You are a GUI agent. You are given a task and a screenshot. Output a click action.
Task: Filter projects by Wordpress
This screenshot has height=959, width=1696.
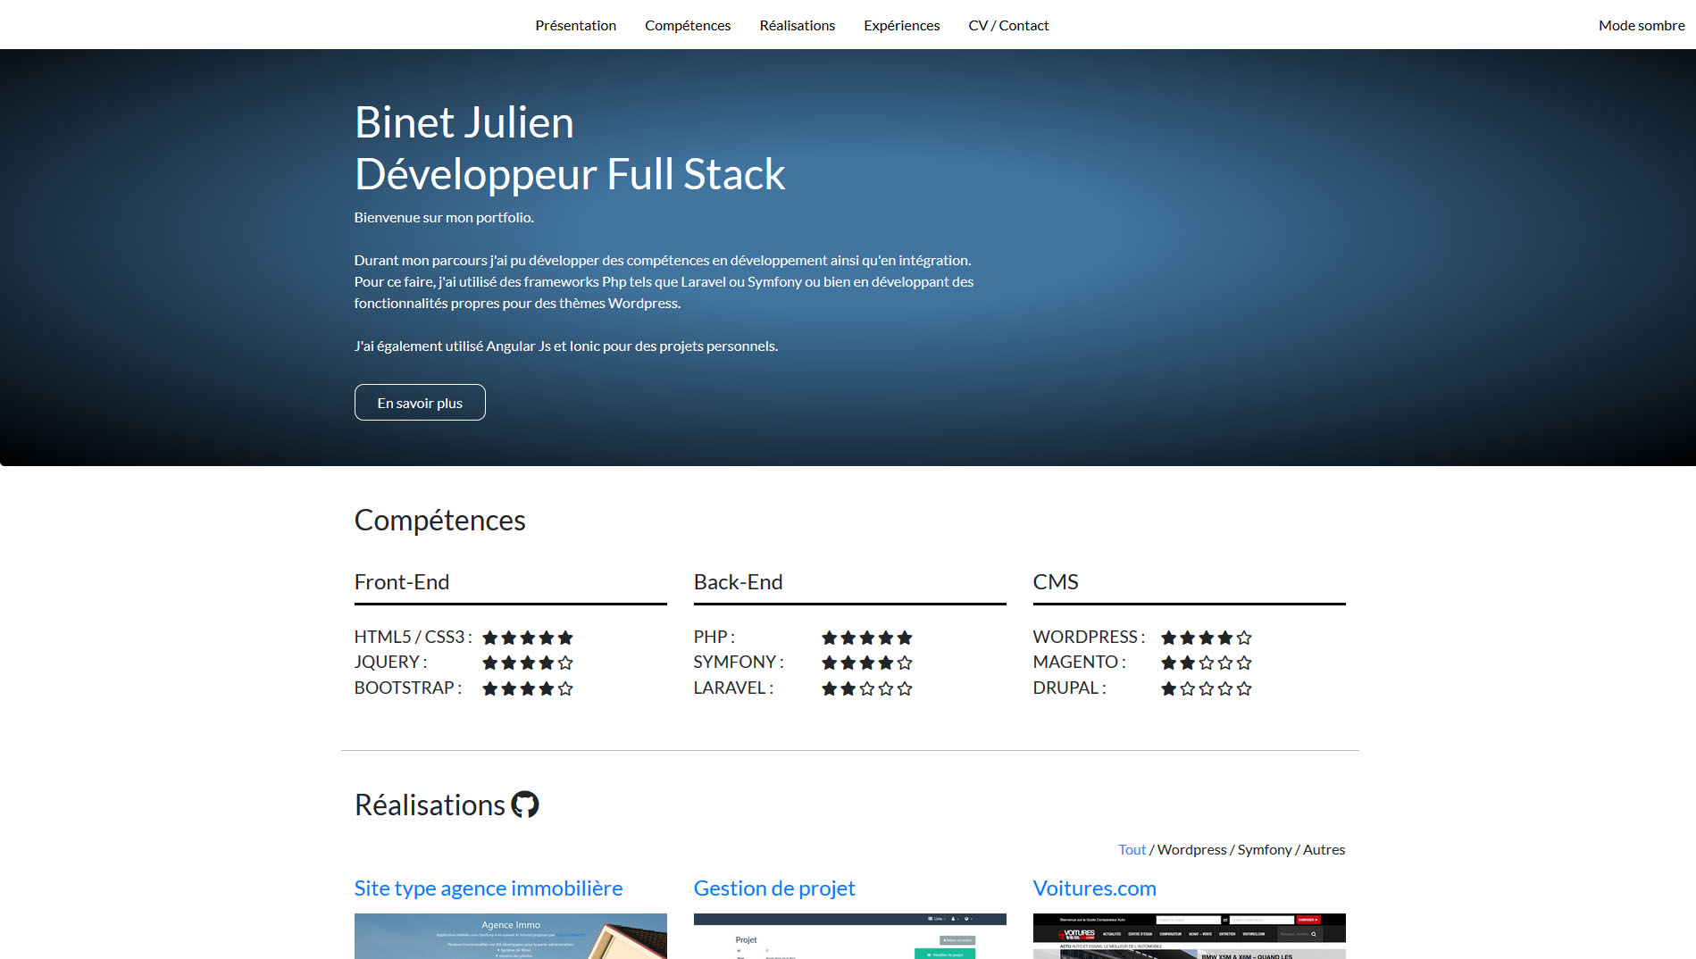pos(1191,849)
